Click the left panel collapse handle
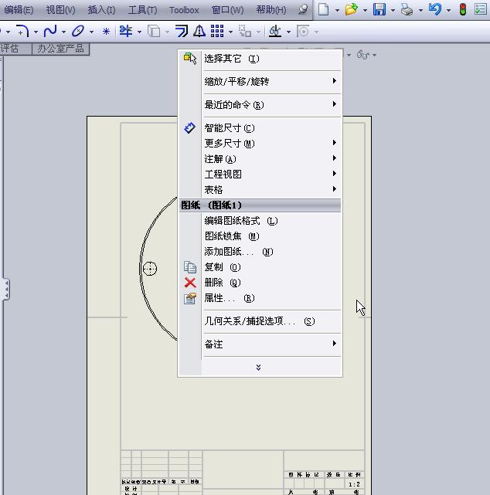Screen dimensions: 490x495 [6, 289]
